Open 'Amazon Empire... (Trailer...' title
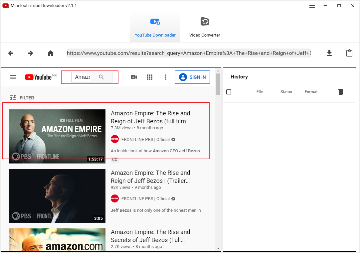 coord(150,177)
